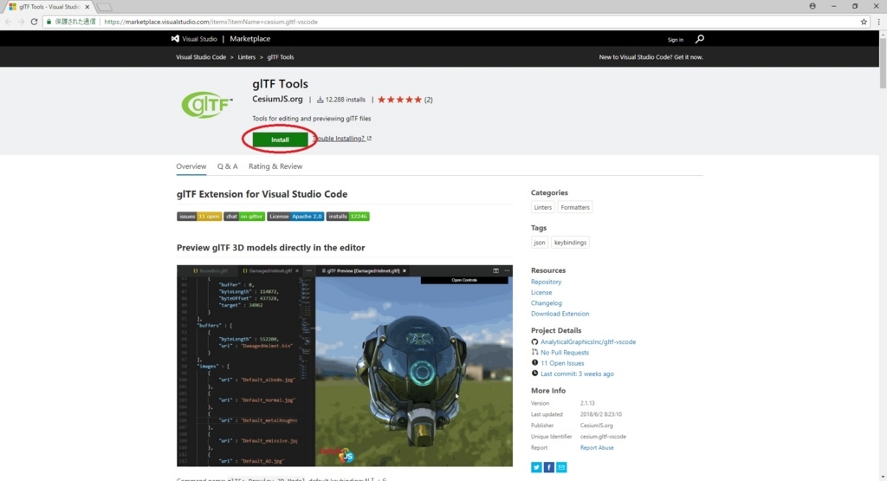The image size is (887, 481).
Task: Open the License resource link
Action: click(541, 293)
